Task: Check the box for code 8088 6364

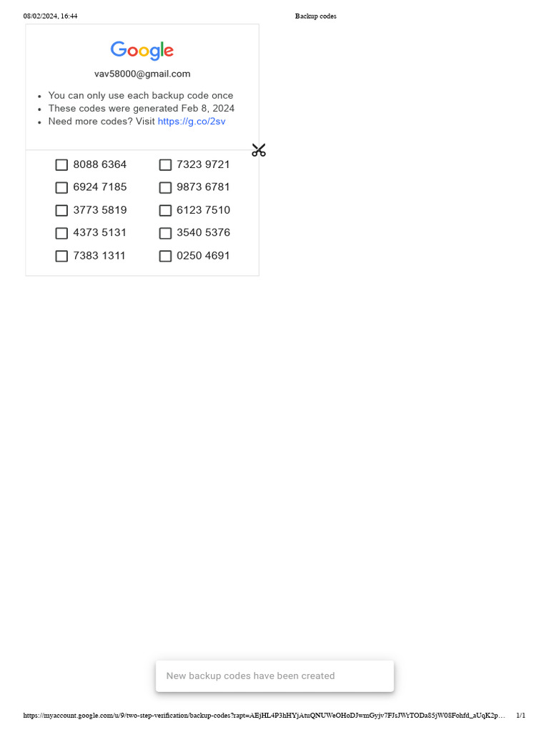Action: [x=61, y=165]
